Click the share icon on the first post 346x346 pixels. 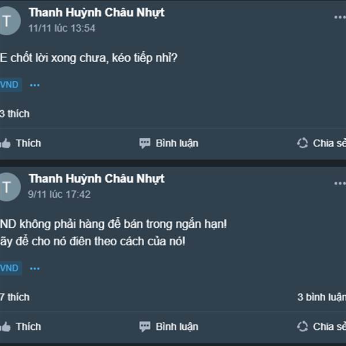click(x=302, y=143)
